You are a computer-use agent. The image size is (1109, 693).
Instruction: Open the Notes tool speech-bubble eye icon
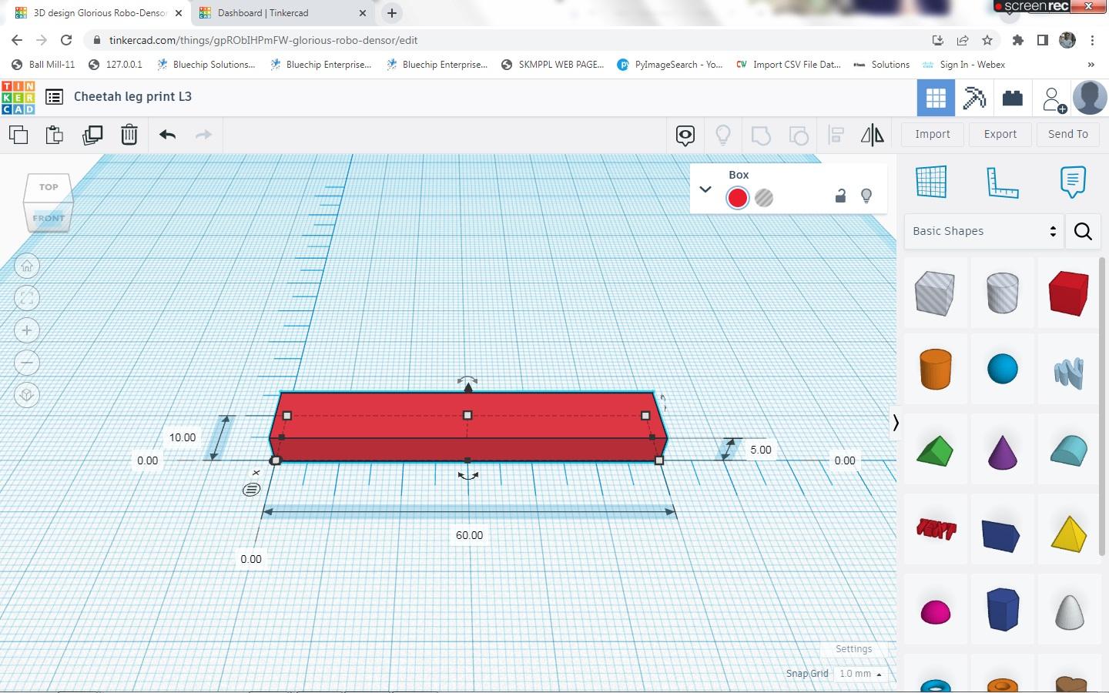[x=685, y=136]
